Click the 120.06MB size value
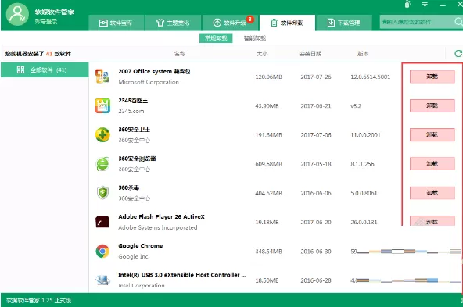Screen dimensions: 463x307 [x=268, y=77]
